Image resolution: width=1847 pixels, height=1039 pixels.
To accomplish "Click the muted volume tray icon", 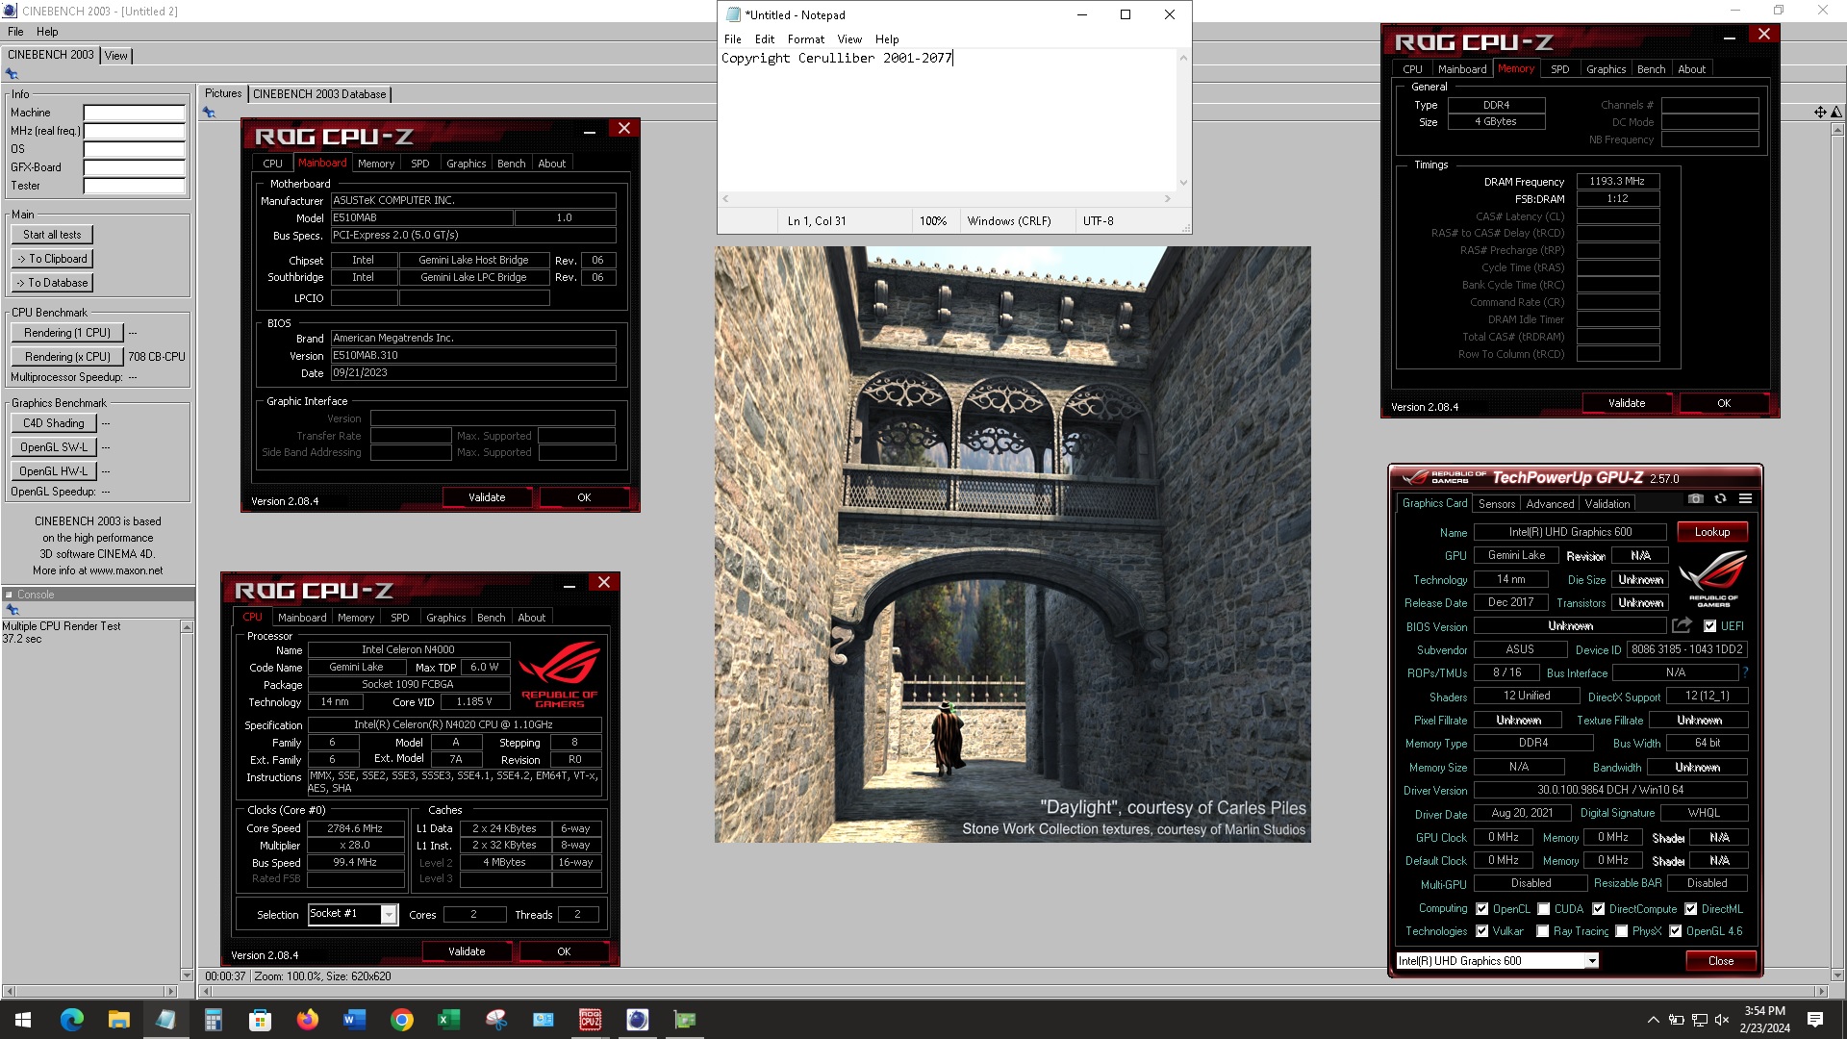I will (x=1722, y=1020).
